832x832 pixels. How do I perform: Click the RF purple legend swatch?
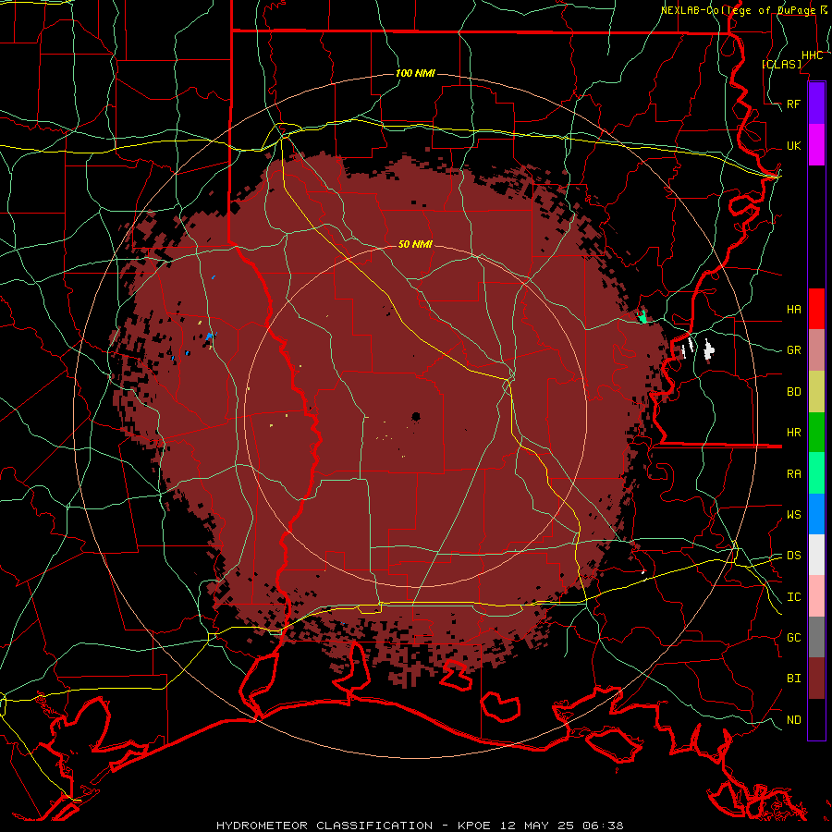pos(816,104)
